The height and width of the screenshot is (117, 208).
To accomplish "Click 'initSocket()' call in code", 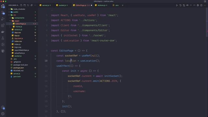I will (113, 76).
